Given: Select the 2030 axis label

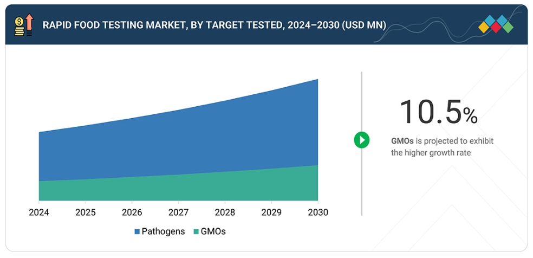Looking at the screenshot, I should 317,212.
